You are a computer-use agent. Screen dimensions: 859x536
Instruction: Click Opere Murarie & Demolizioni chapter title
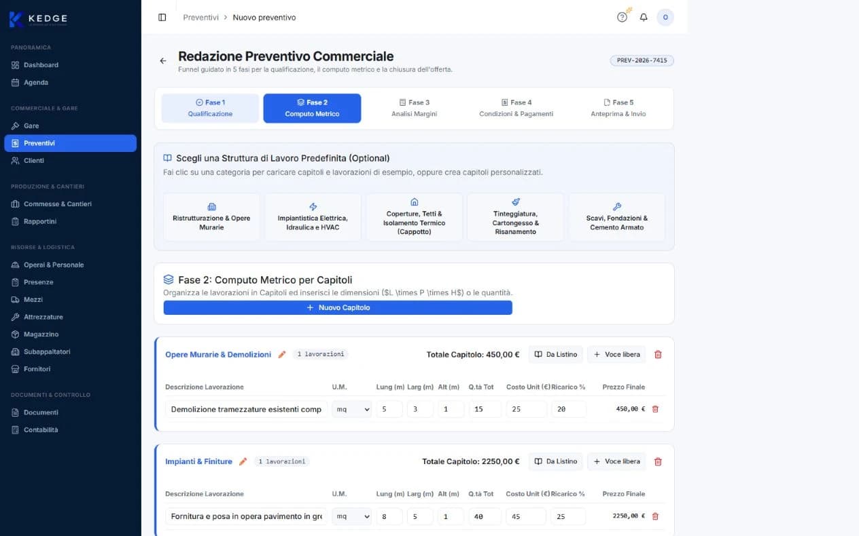218,355
